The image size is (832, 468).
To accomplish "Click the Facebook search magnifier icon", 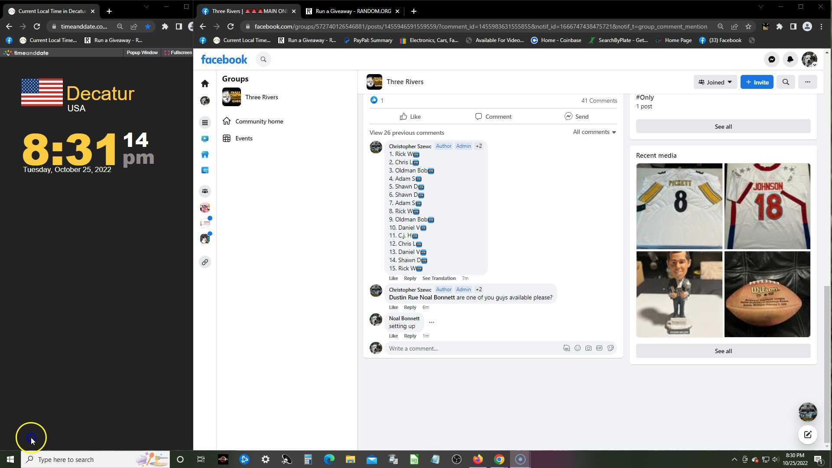I will (x=263, y=59).
